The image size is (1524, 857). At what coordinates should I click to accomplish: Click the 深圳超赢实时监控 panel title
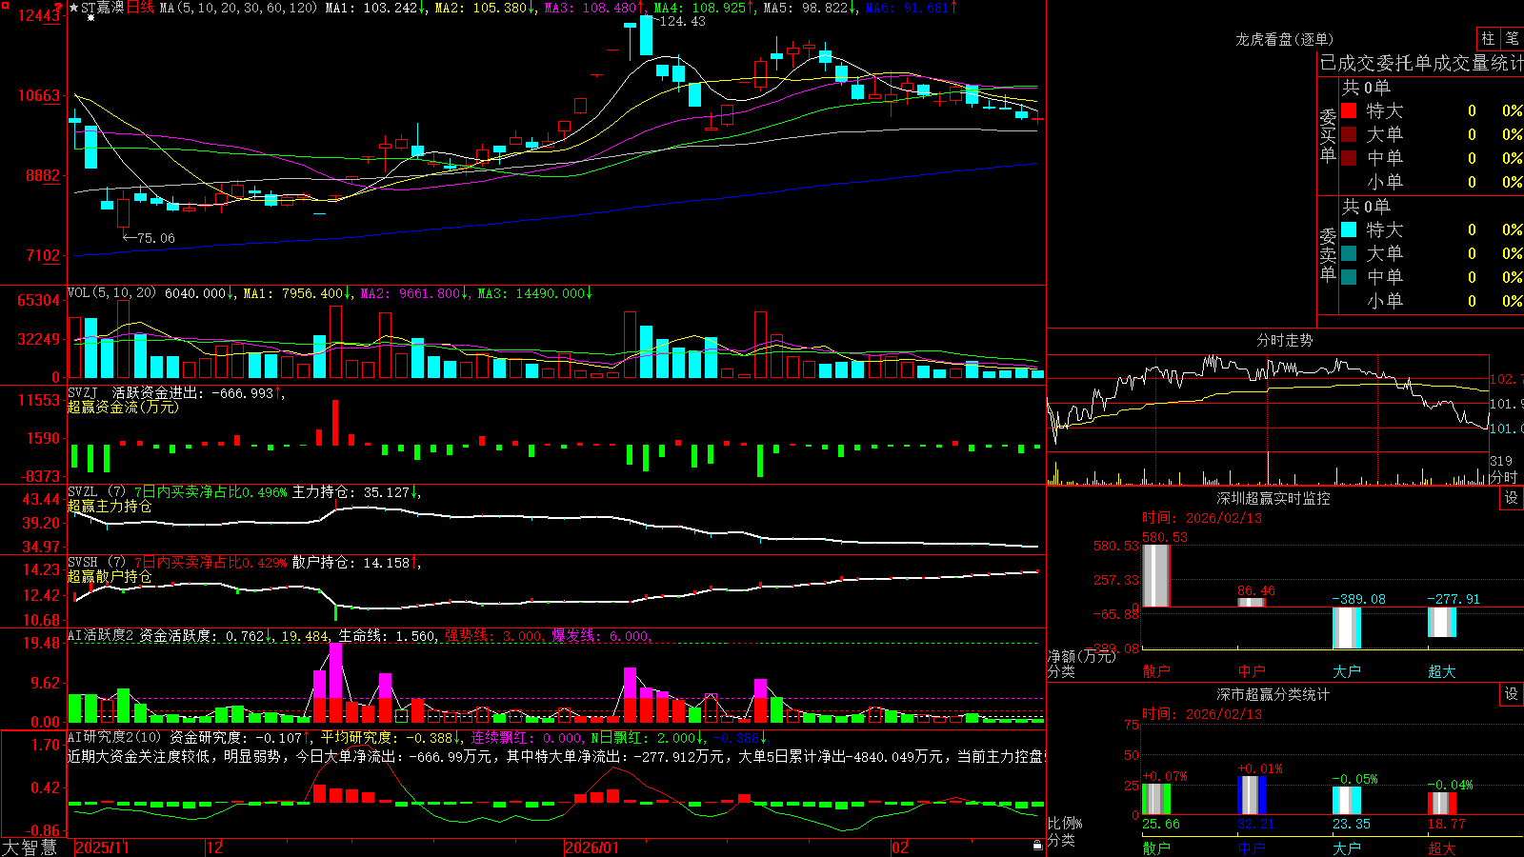pos(1273,498)
